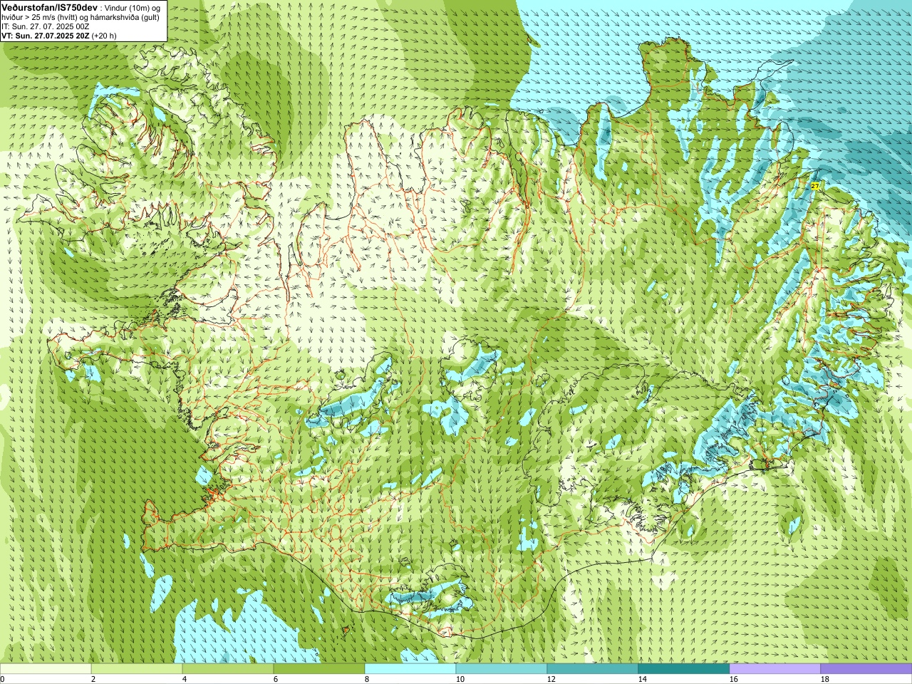Click the 'IT: Sun. 27. 07. 2025 00Z' line
The width and height of the screenshot is (912, 684).
click(x=45, y=26)
